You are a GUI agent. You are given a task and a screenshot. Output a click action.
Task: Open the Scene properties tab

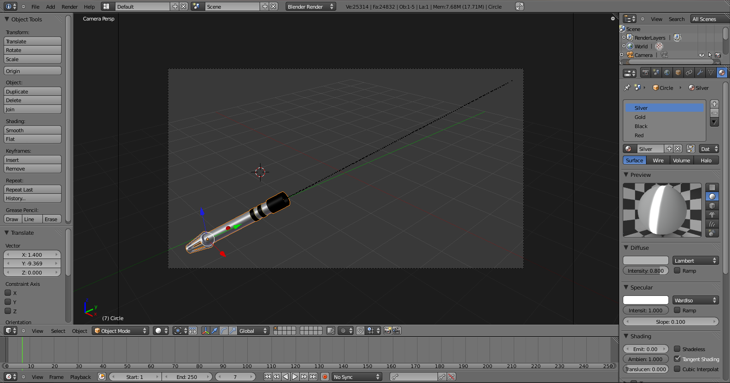point(656,72)
